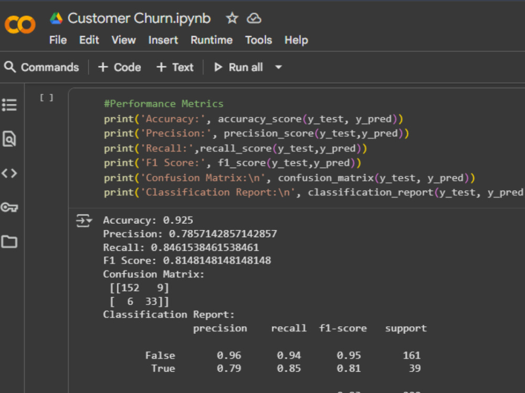Click the Commands button
525x393 pixels.
(41, 67)
